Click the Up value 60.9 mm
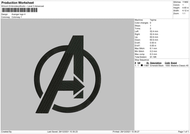 point(154,37)
